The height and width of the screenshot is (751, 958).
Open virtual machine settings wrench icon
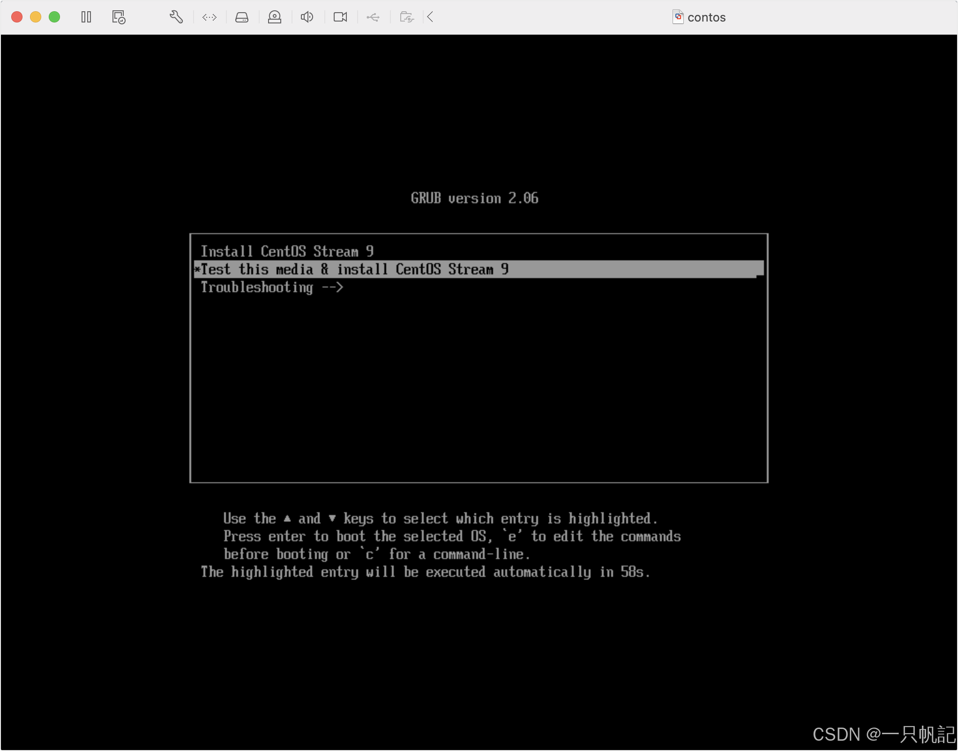point(176,17)
